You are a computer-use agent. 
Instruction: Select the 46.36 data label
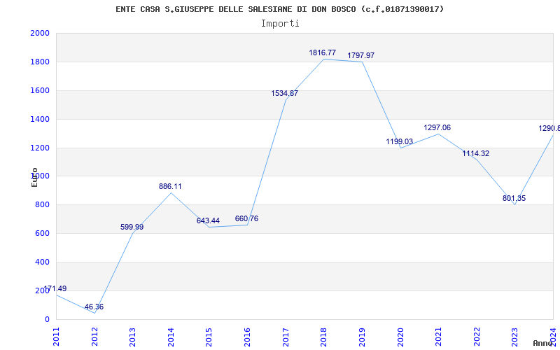pyautogui.click(x=94, y=307)
